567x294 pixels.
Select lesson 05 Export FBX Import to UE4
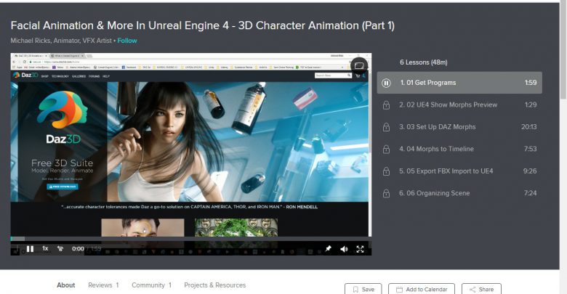pos(459,171)
